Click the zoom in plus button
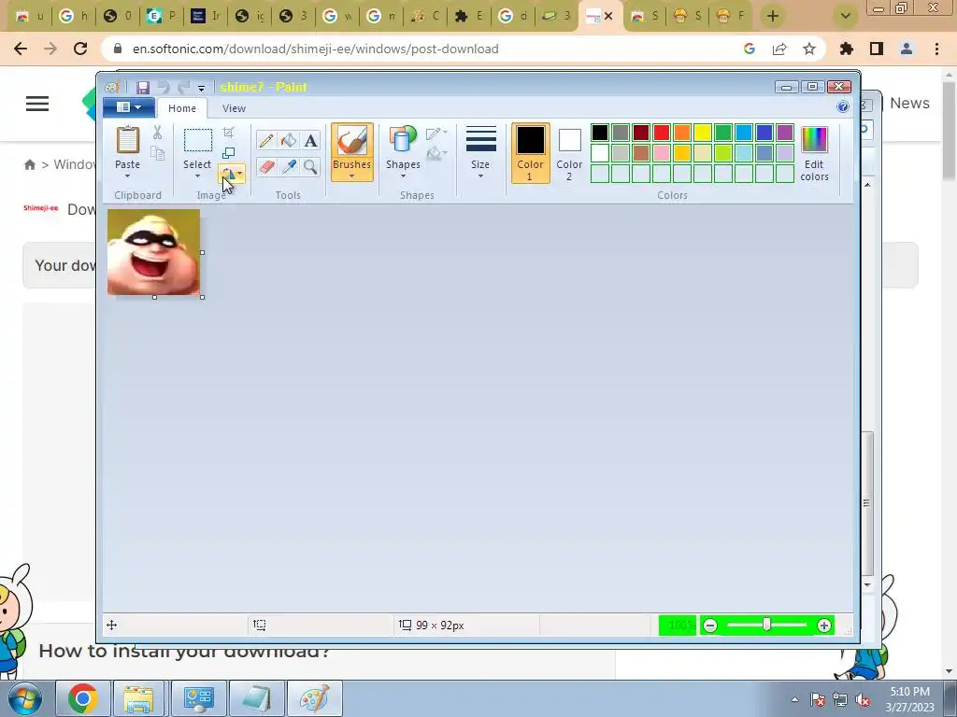 click(x=824, y=625)
